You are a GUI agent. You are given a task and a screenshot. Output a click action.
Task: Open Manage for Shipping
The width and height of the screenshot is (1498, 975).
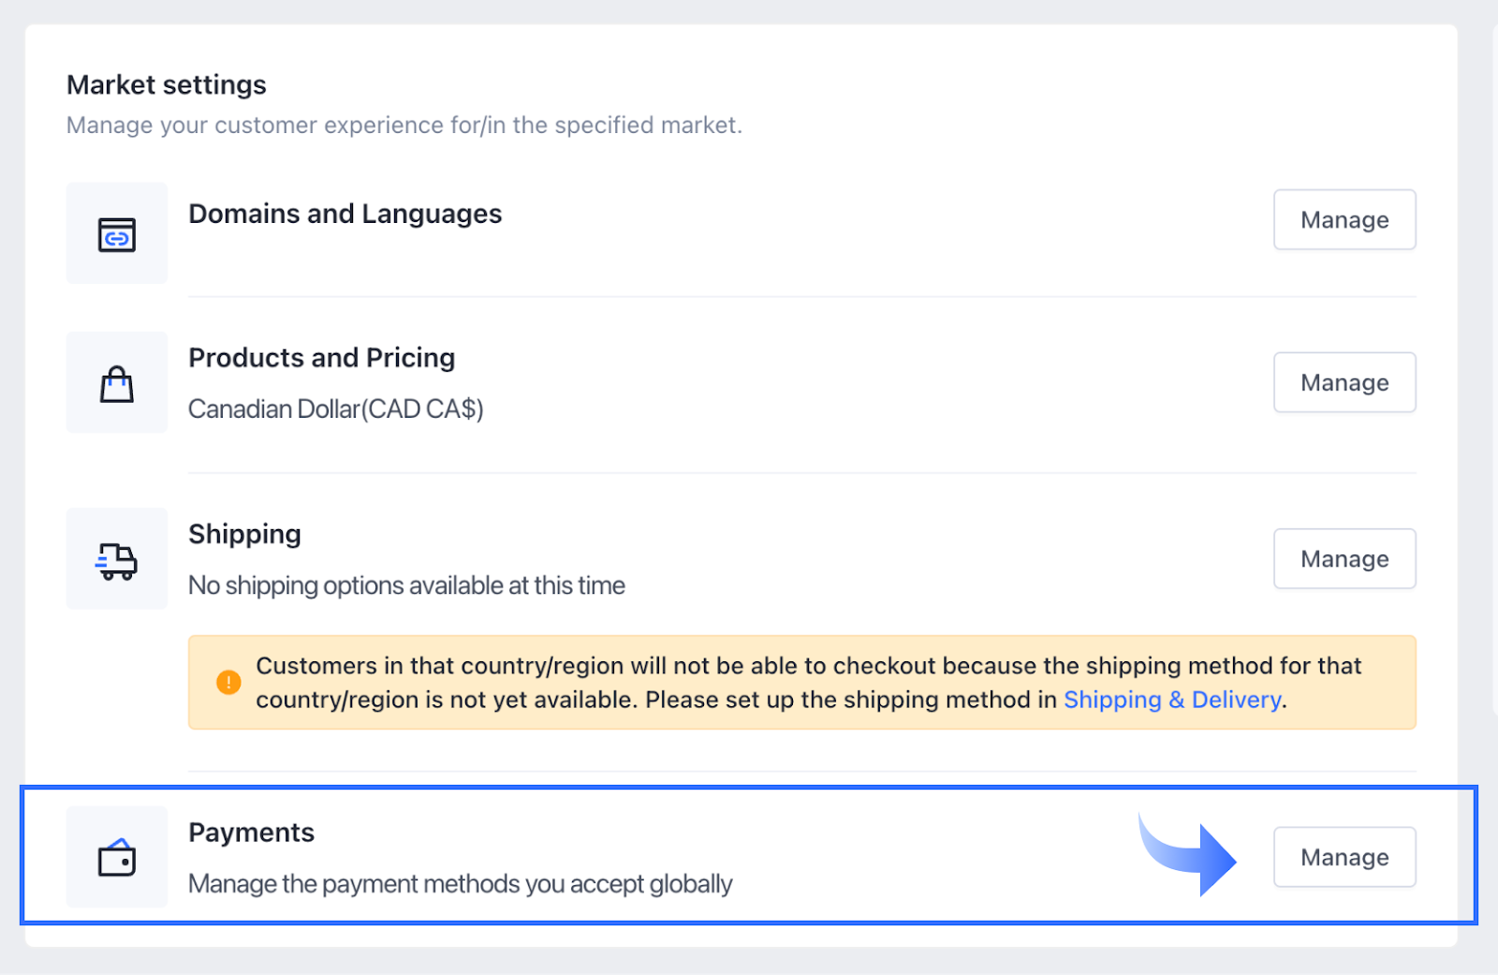[x=1344, y=559]
